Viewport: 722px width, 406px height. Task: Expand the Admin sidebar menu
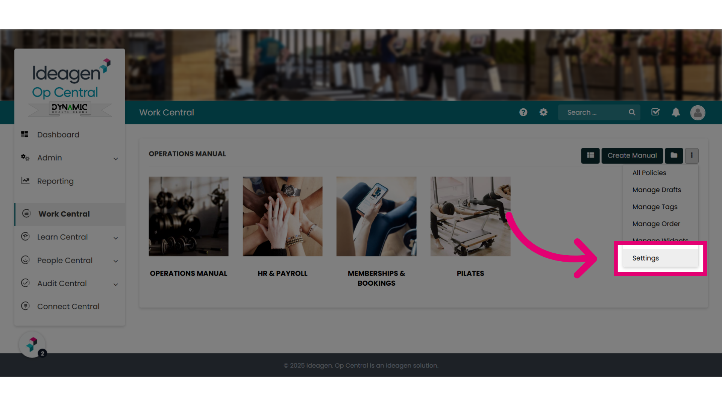tap(70, 158)
